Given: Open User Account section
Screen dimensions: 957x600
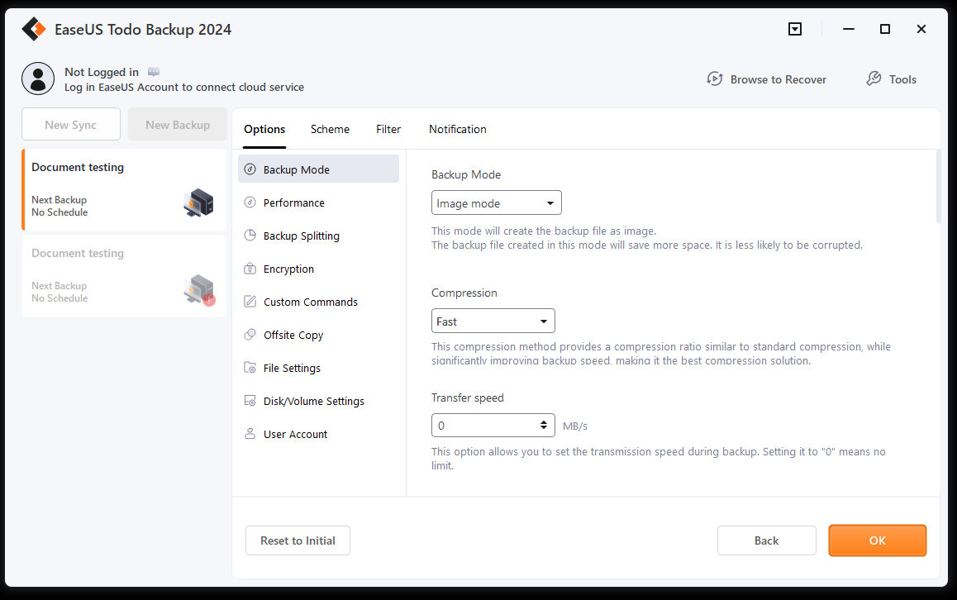Looking at the screenshot, I should tap(319, 433).
